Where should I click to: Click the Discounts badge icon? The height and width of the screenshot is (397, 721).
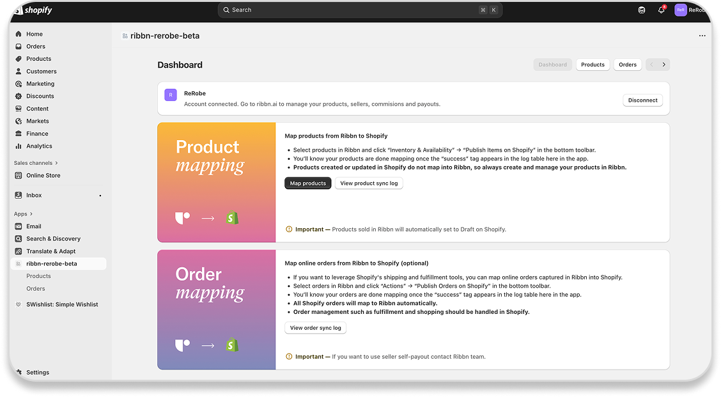pyautogui.click(x=19, y=96)
